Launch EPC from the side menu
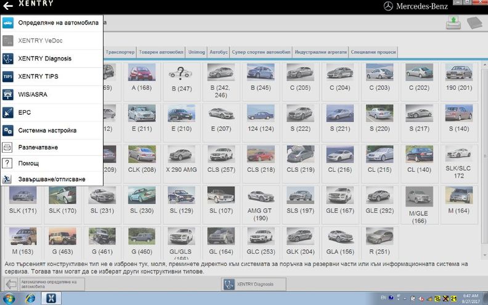Screen dimensions: 488x305 52,112
